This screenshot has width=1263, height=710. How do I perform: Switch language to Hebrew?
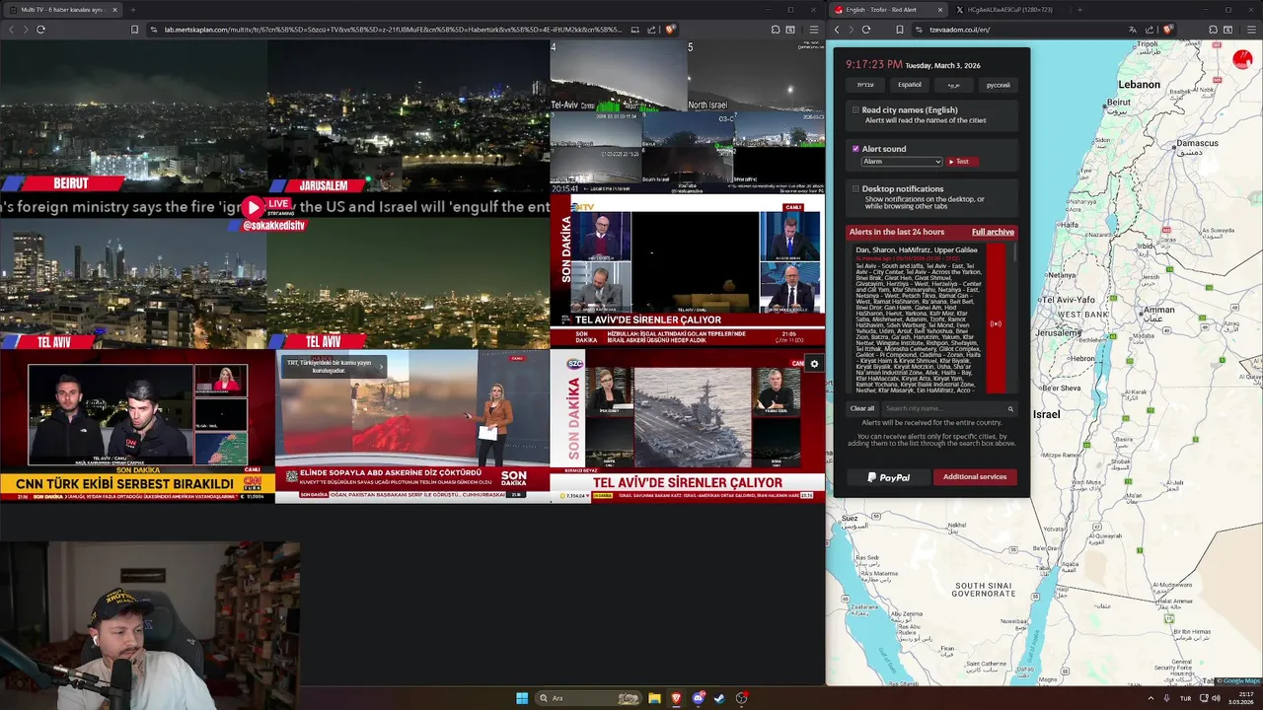pos(865,85)
